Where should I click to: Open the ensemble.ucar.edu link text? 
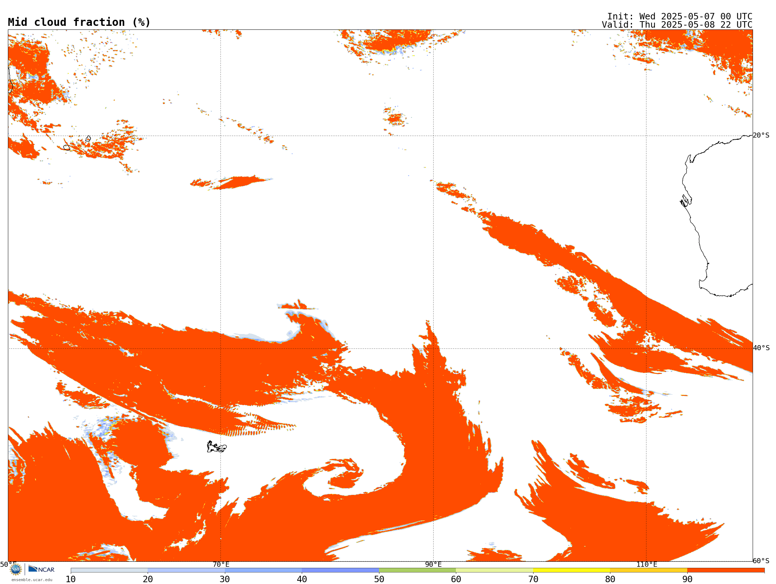pyautogui.click(x=32, y=580)
